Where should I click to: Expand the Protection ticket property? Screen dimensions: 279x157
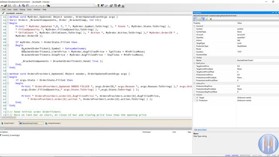[197, 100]
